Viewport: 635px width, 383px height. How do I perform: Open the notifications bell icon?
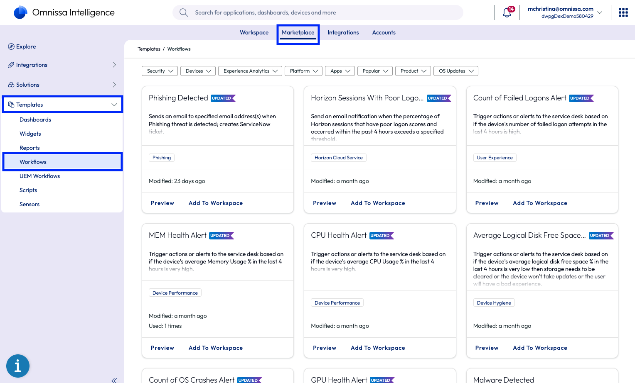[x=507, y=13]
